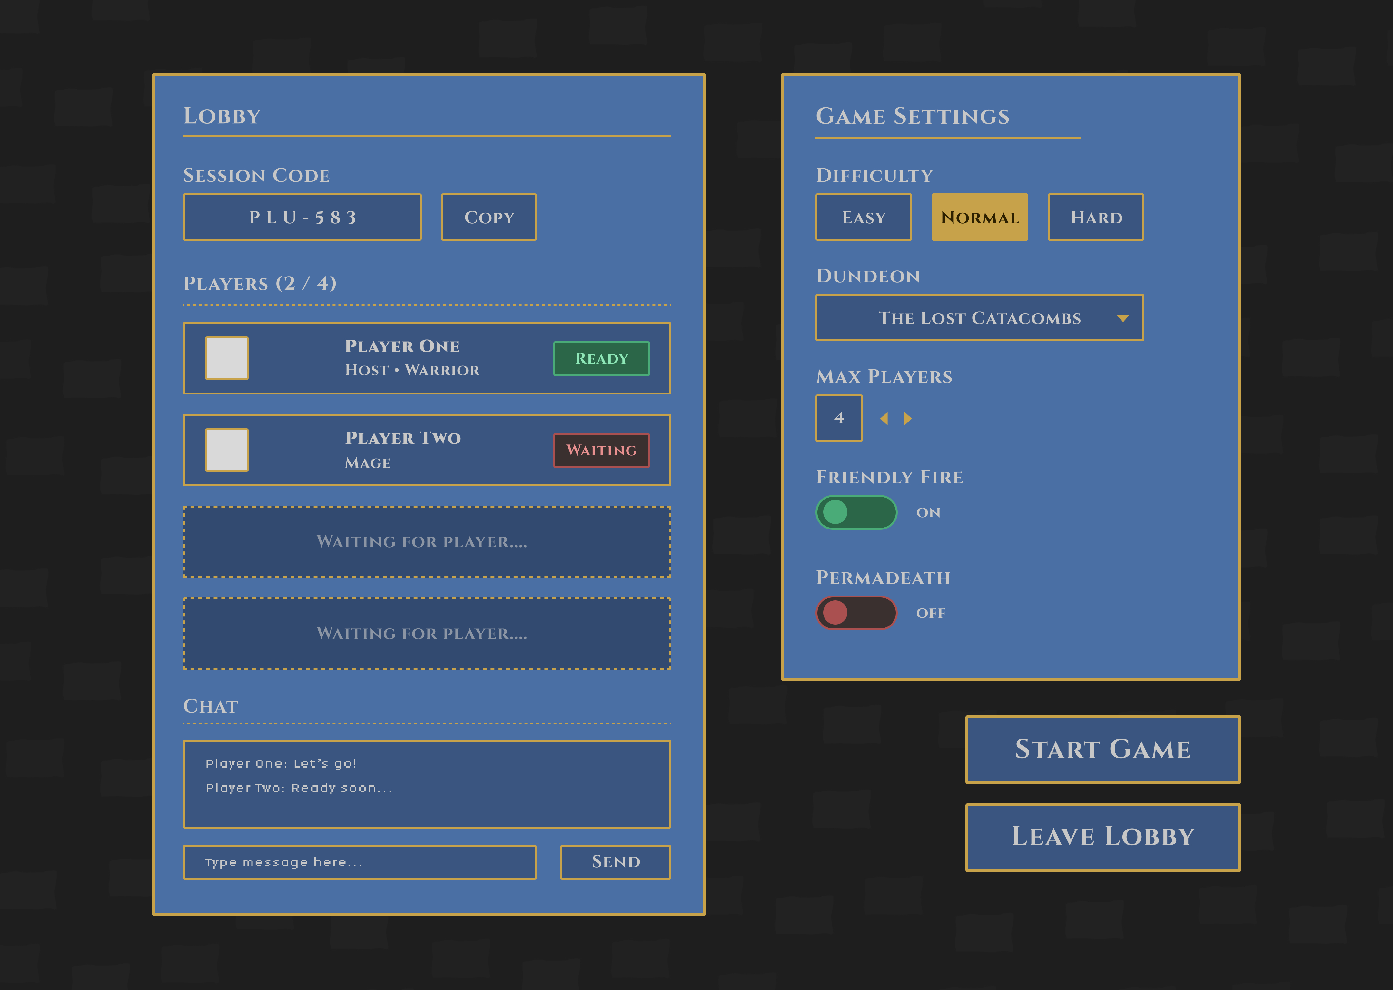Image resolution: width=1393 pixels, height=990 pixels.
Task: Click the Chat section heading
Action: point(211,706)
